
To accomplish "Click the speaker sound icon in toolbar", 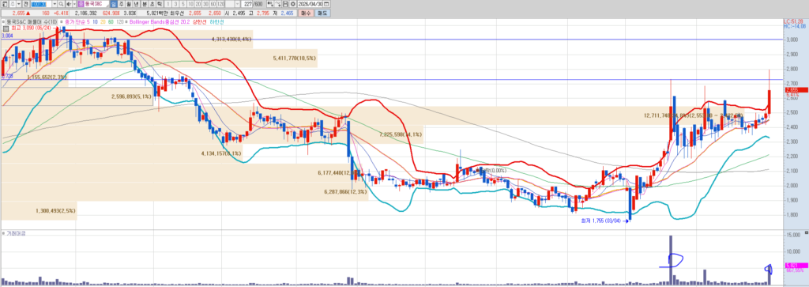I will coord(70,4).
